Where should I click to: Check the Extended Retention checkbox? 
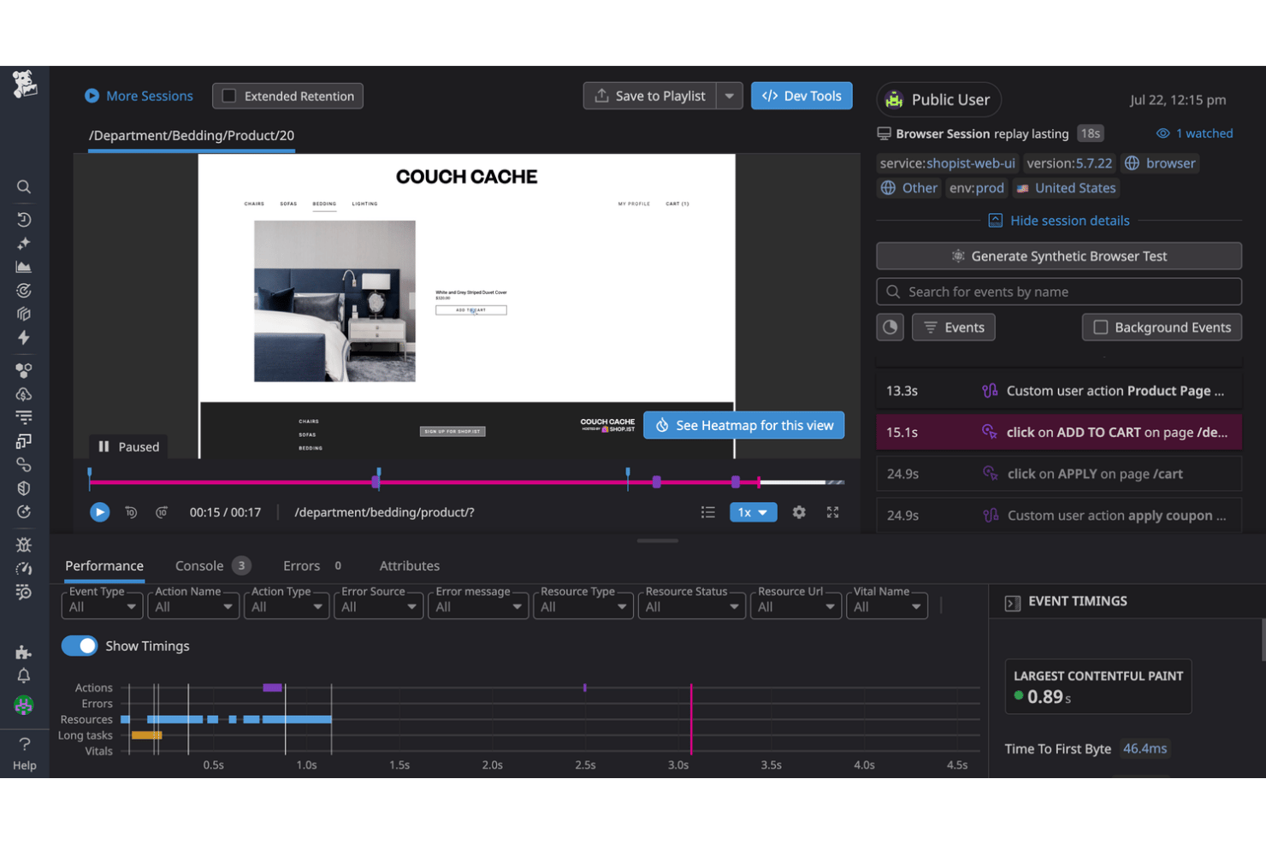coord(229,96)
